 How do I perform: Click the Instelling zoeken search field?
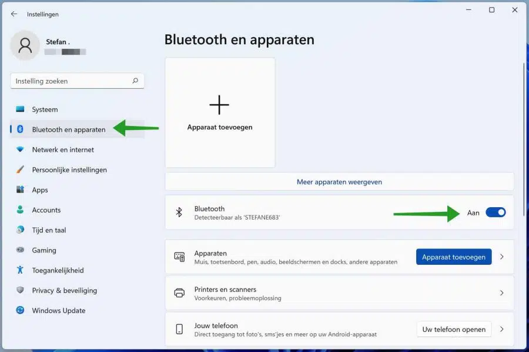pyautogui.click(x=77, y=81)
